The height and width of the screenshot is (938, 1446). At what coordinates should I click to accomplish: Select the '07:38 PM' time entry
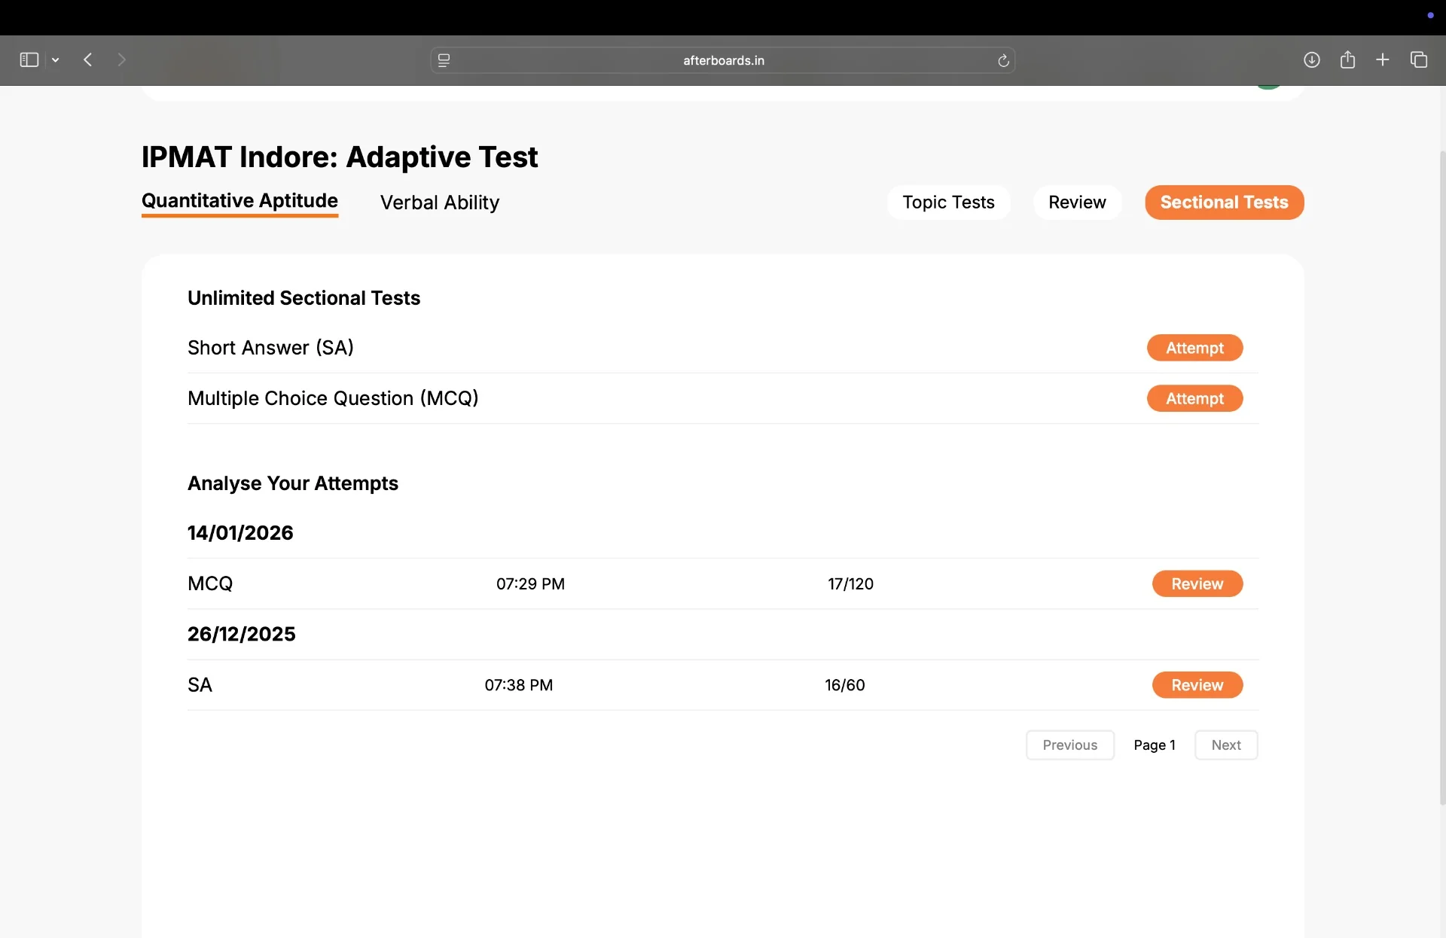pyautogui.click(x=518, y=685)
